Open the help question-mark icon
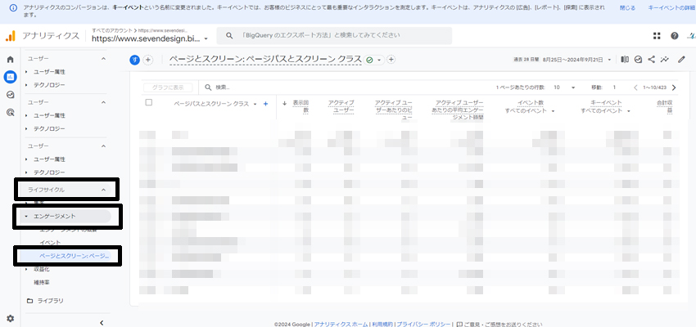 click(x=674, y=36)
